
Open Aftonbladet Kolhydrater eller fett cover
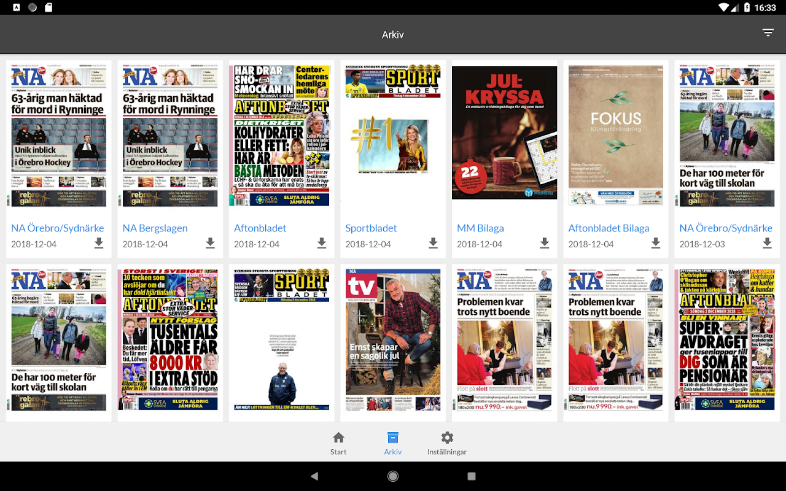281,136
